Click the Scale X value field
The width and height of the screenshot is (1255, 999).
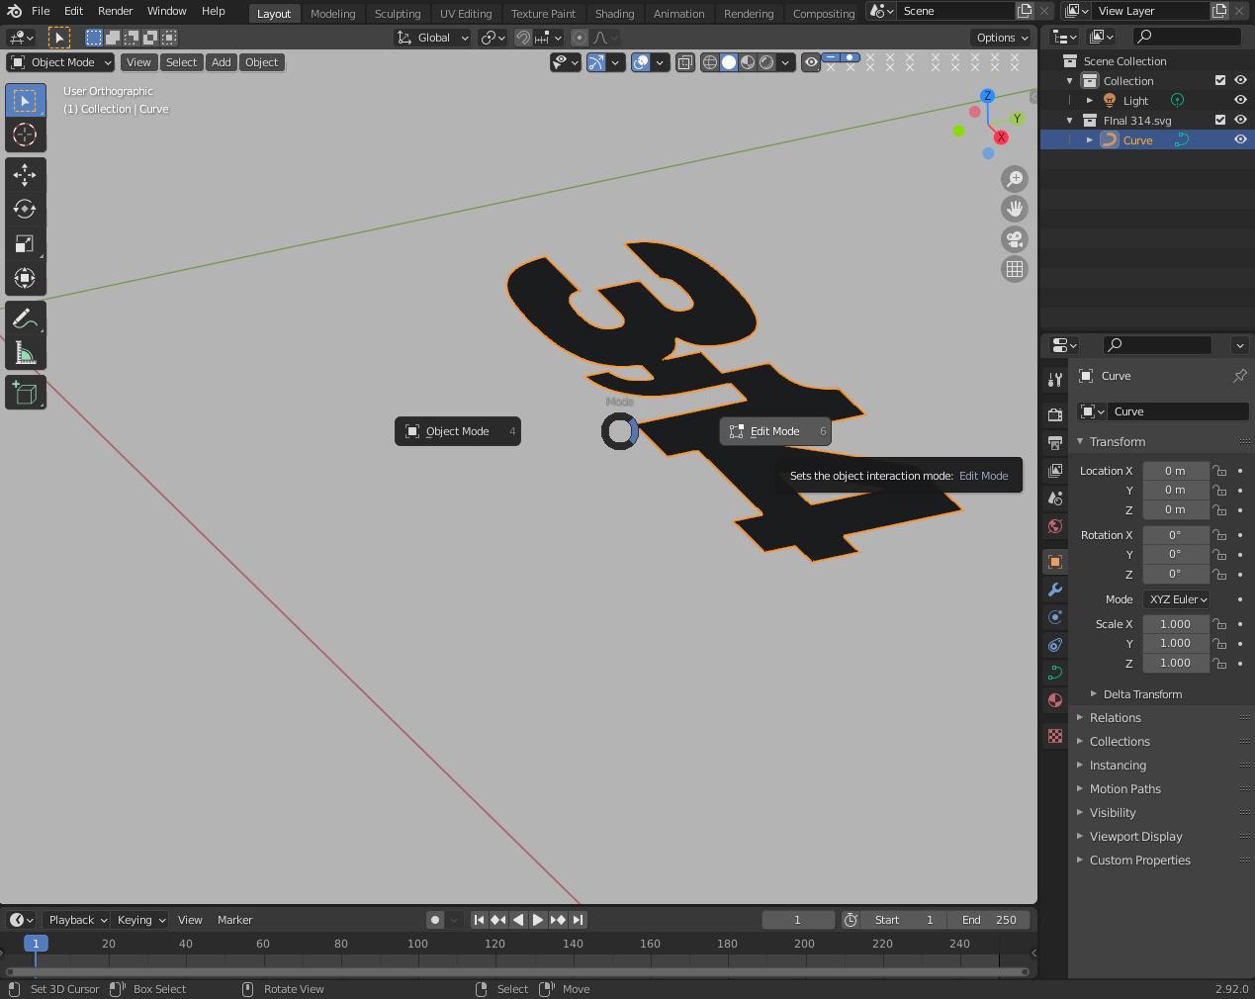(x=1176, y=624)
